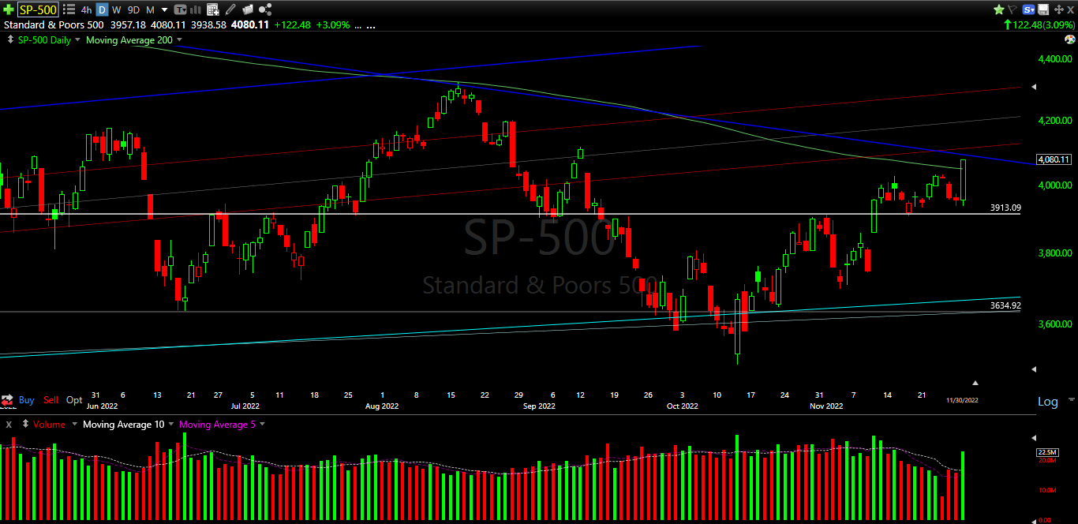The height and width of the screenshot is (524, 1078).
Task: Click the share icon in top toolbar
Action: 265,9
